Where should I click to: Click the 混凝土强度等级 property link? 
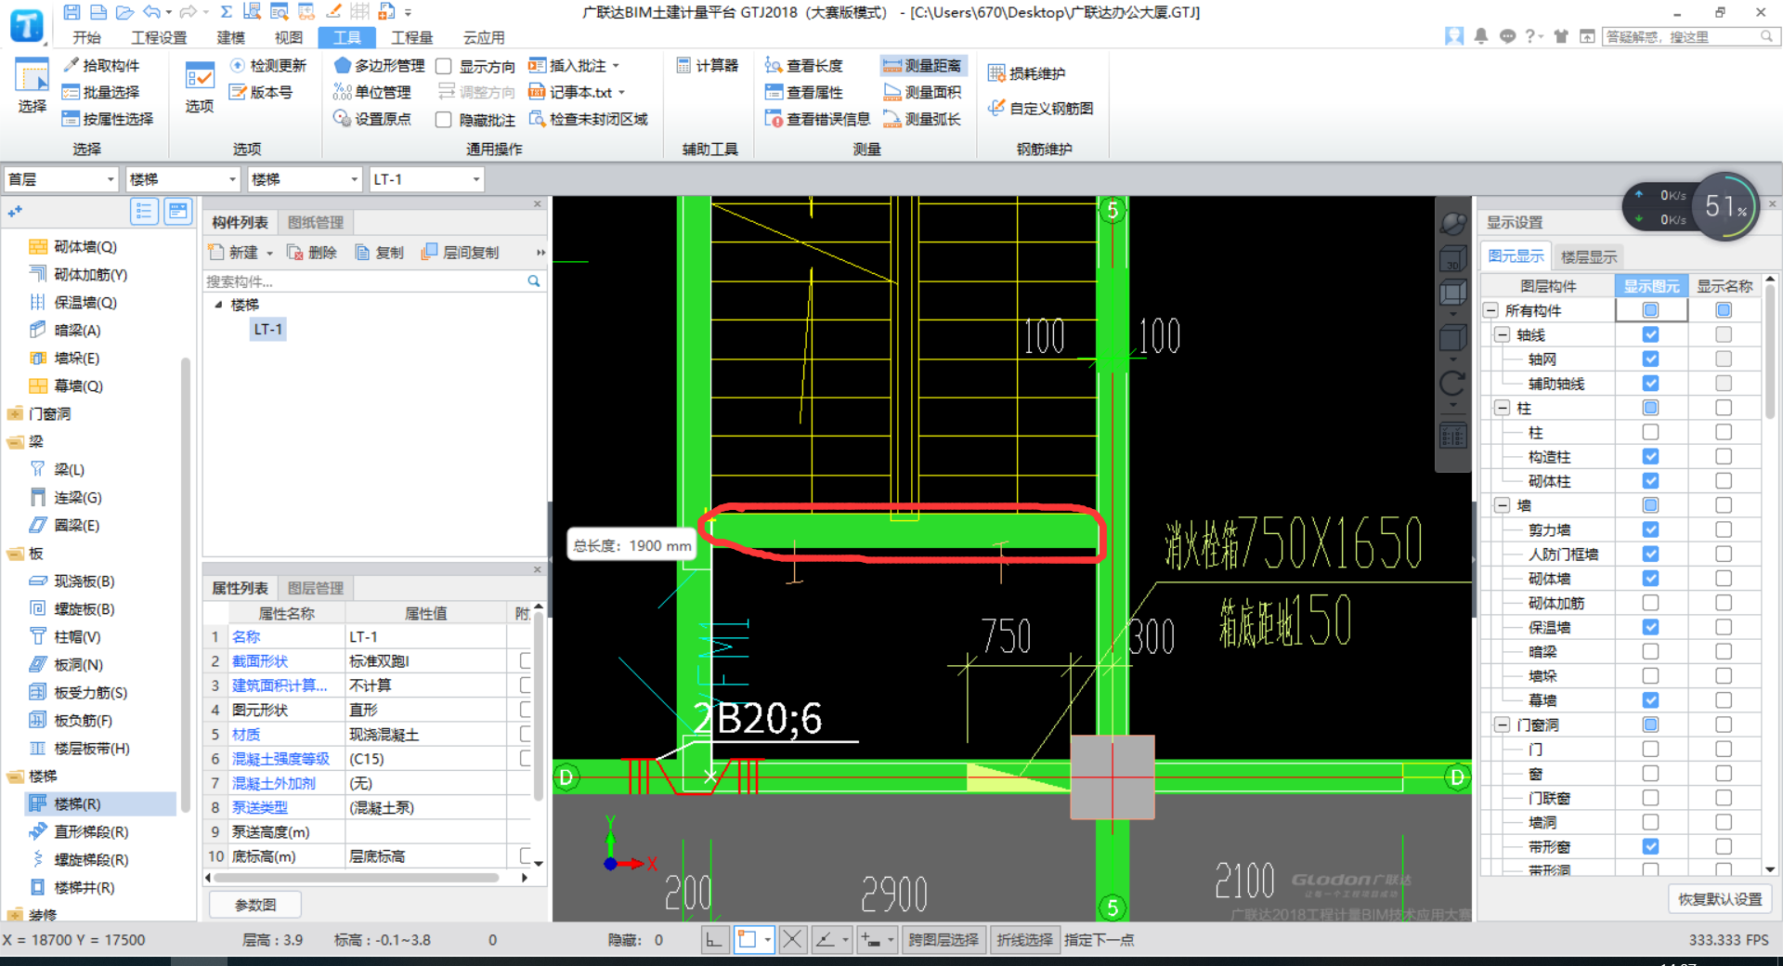click(280, 759)
